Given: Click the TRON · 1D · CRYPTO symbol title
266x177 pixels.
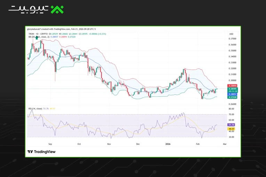Looking at the screenshot, I should click(x=38, y=34).
